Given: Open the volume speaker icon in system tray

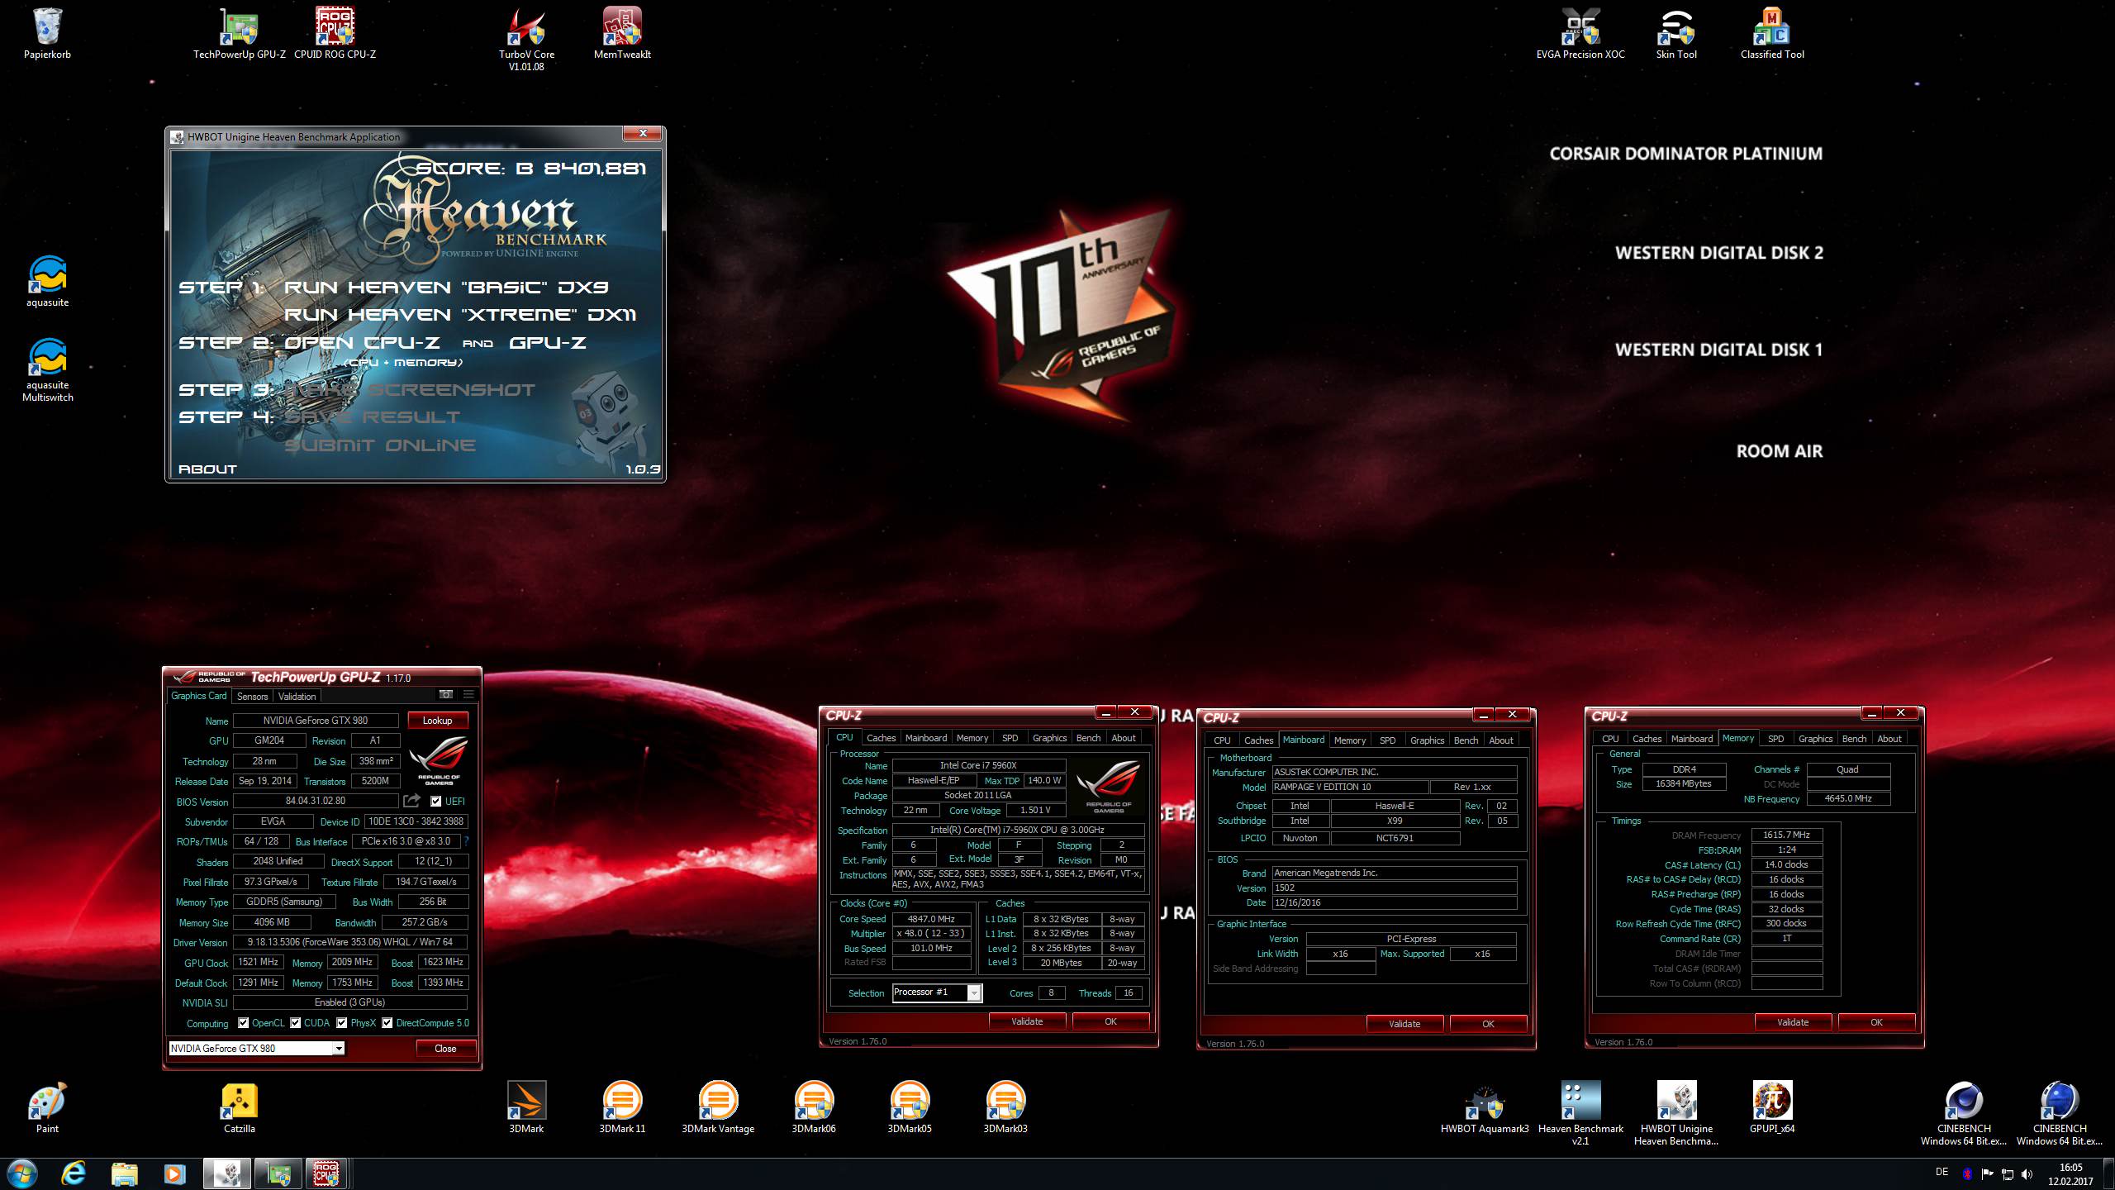Looking at the screenshot, I should click(2027, 1174).
